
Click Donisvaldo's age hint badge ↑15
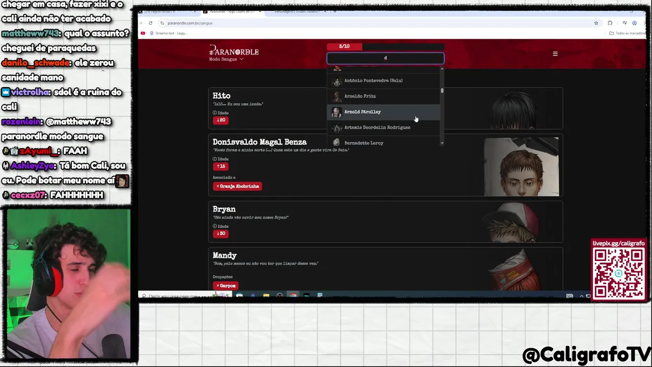point(221,166)
